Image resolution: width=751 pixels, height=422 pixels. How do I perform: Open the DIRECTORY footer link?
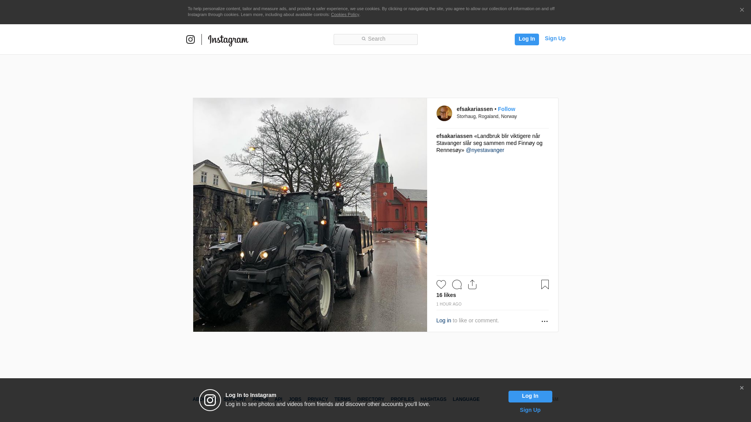click(x=371, y=399)
